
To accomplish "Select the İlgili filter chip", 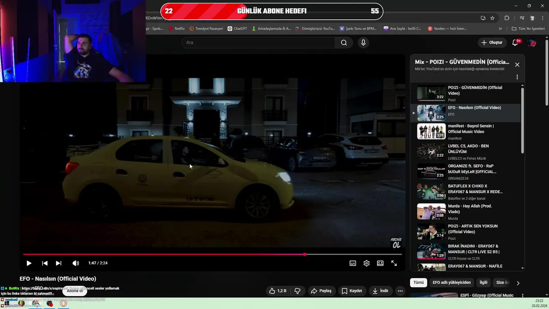I will (483, 282).
